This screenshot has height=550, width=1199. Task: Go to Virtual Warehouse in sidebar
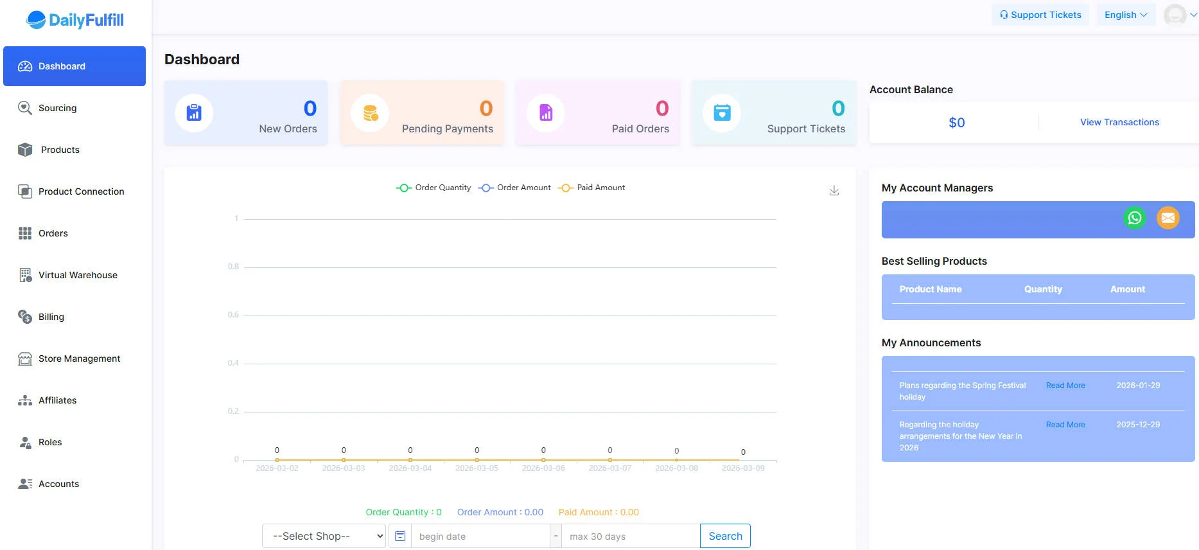click(x=78, y=275)
